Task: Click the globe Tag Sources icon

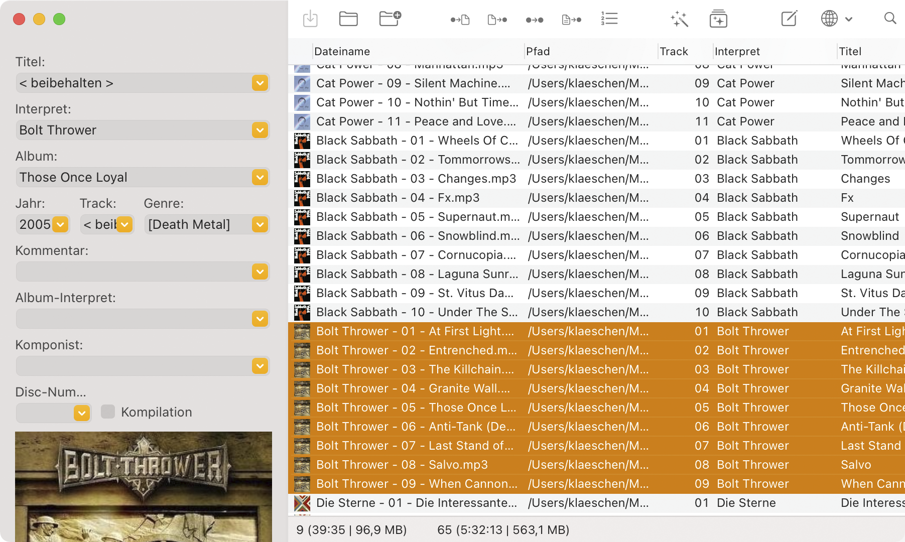Action: (x=829, y=19)
